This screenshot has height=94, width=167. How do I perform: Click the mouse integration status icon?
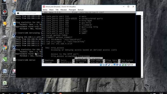point(123,65)
